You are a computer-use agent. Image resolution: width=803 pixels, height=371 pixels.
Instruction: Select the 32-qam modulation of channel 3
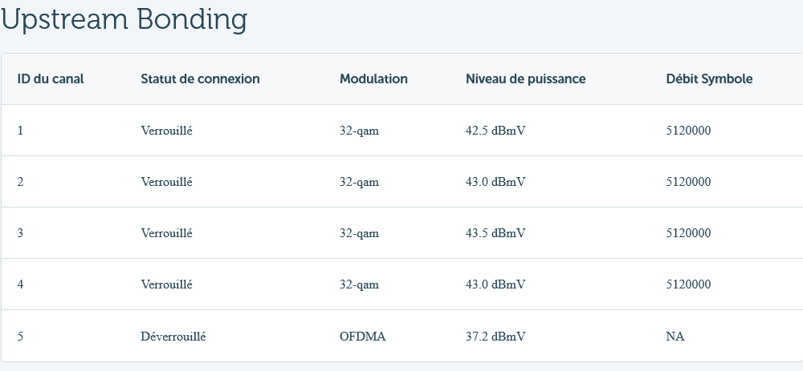click(359, 233)
